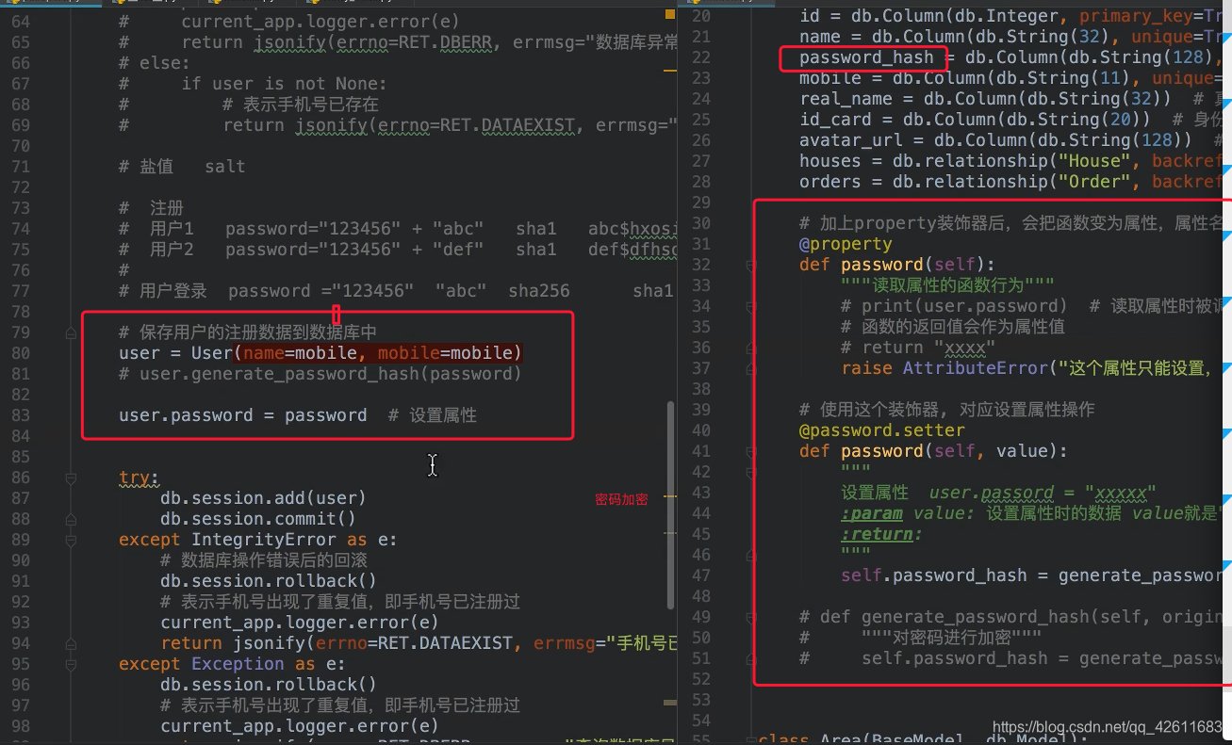Click '# return "xxxx"' comment on line 36
Screen dimensions: 1232x745
click(x=918, y=348)
